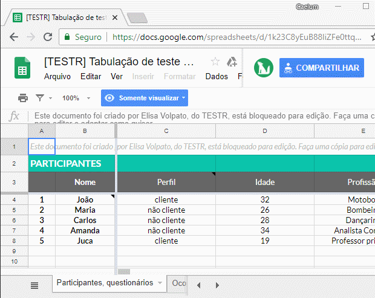Screen dimensions: 375x298
Task: Click the COMPARTILHAR button
Action: 322,68
